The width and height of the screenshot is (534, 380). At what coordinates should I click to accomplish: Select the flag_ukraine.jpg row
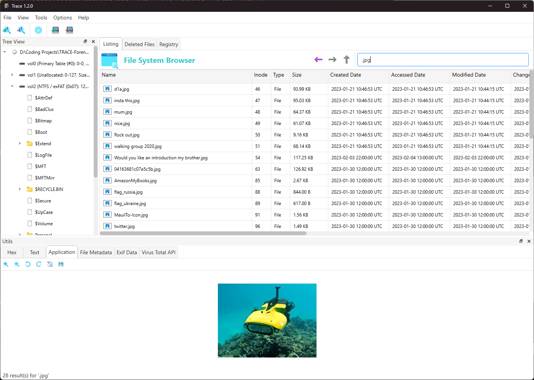[x=315, y=204]
